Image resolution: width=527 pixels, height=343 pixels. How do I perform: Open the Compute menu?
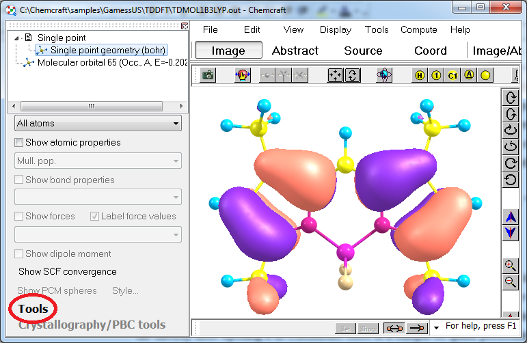418,29
